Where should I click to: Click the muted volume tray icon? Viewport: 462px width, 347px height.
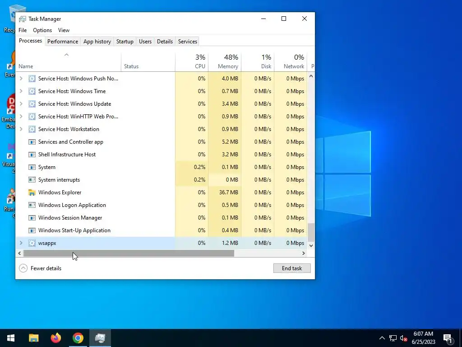404,338
